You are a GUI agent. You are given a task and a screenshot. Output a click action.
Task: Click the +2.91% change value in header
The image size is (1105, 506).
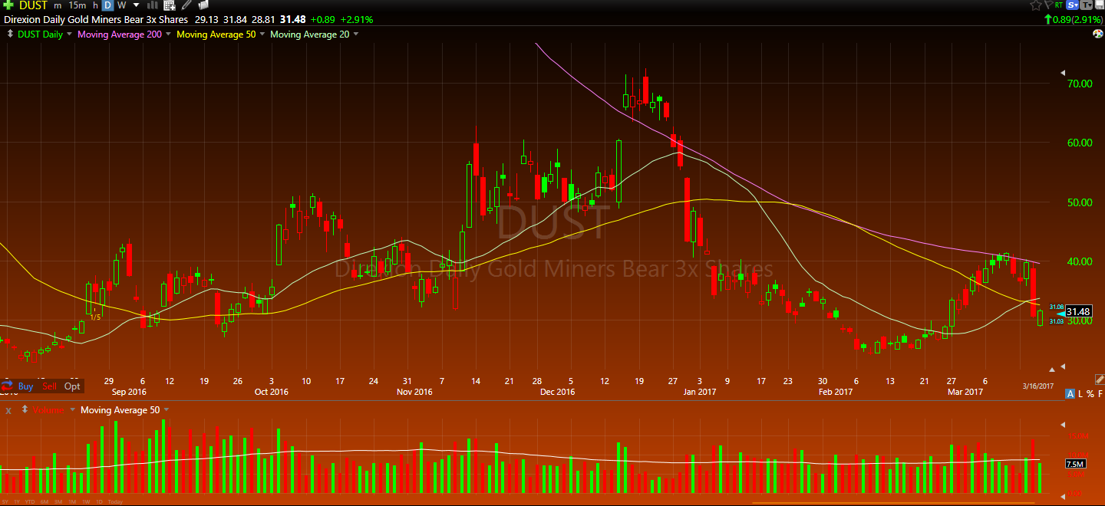click(x=358, y=19)
